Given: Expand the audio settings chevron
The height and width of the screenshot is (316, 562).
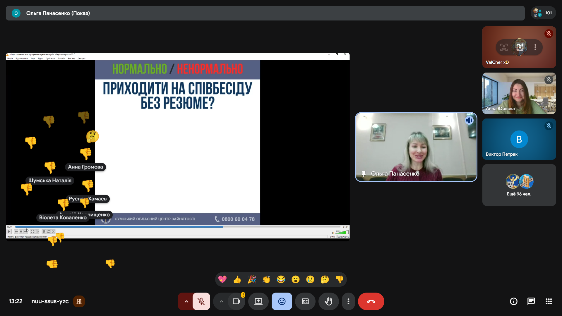Looking at the screenshot, I should [x=186, y=301].
